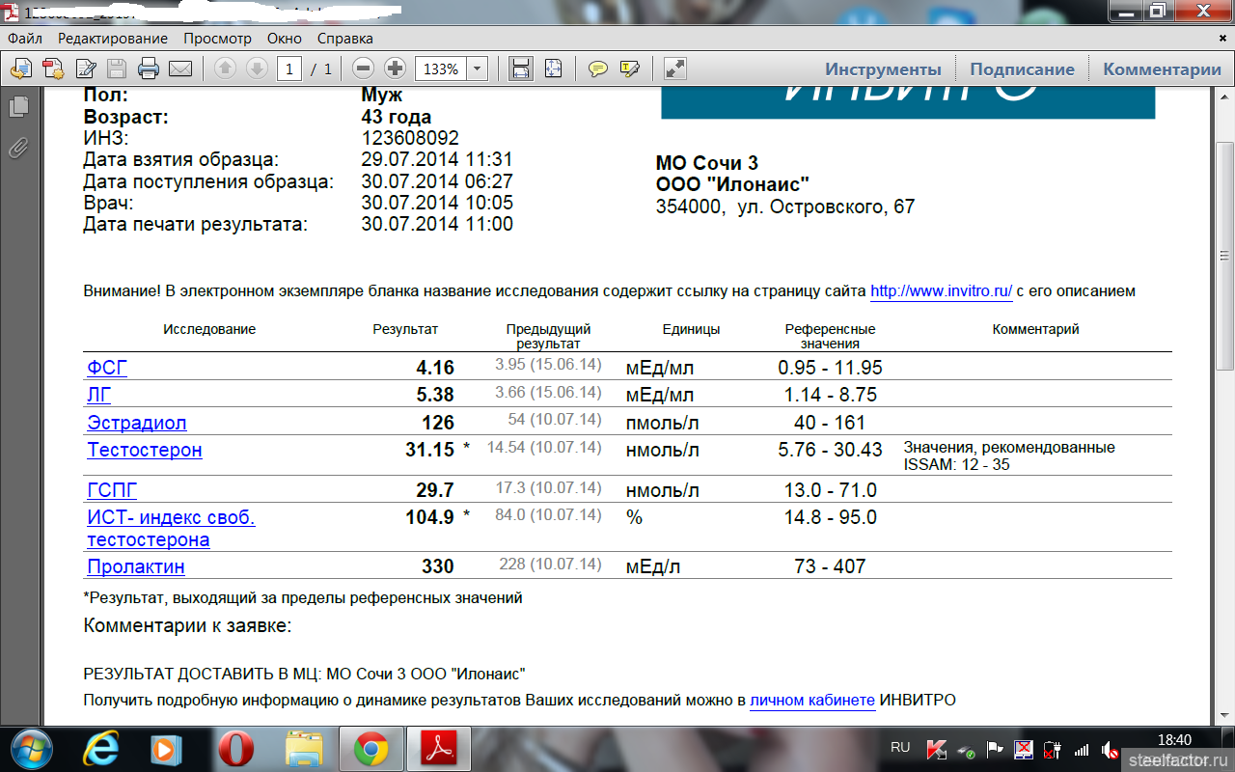Show the page thumbnails panel
Viewport: 1235px width, 772px height.
tap(18, 107)
